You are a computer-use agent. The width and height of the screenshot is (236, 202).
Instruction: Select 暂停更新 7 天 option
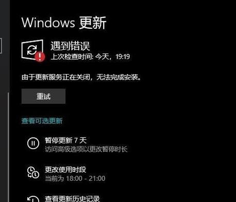pos(65,140)
